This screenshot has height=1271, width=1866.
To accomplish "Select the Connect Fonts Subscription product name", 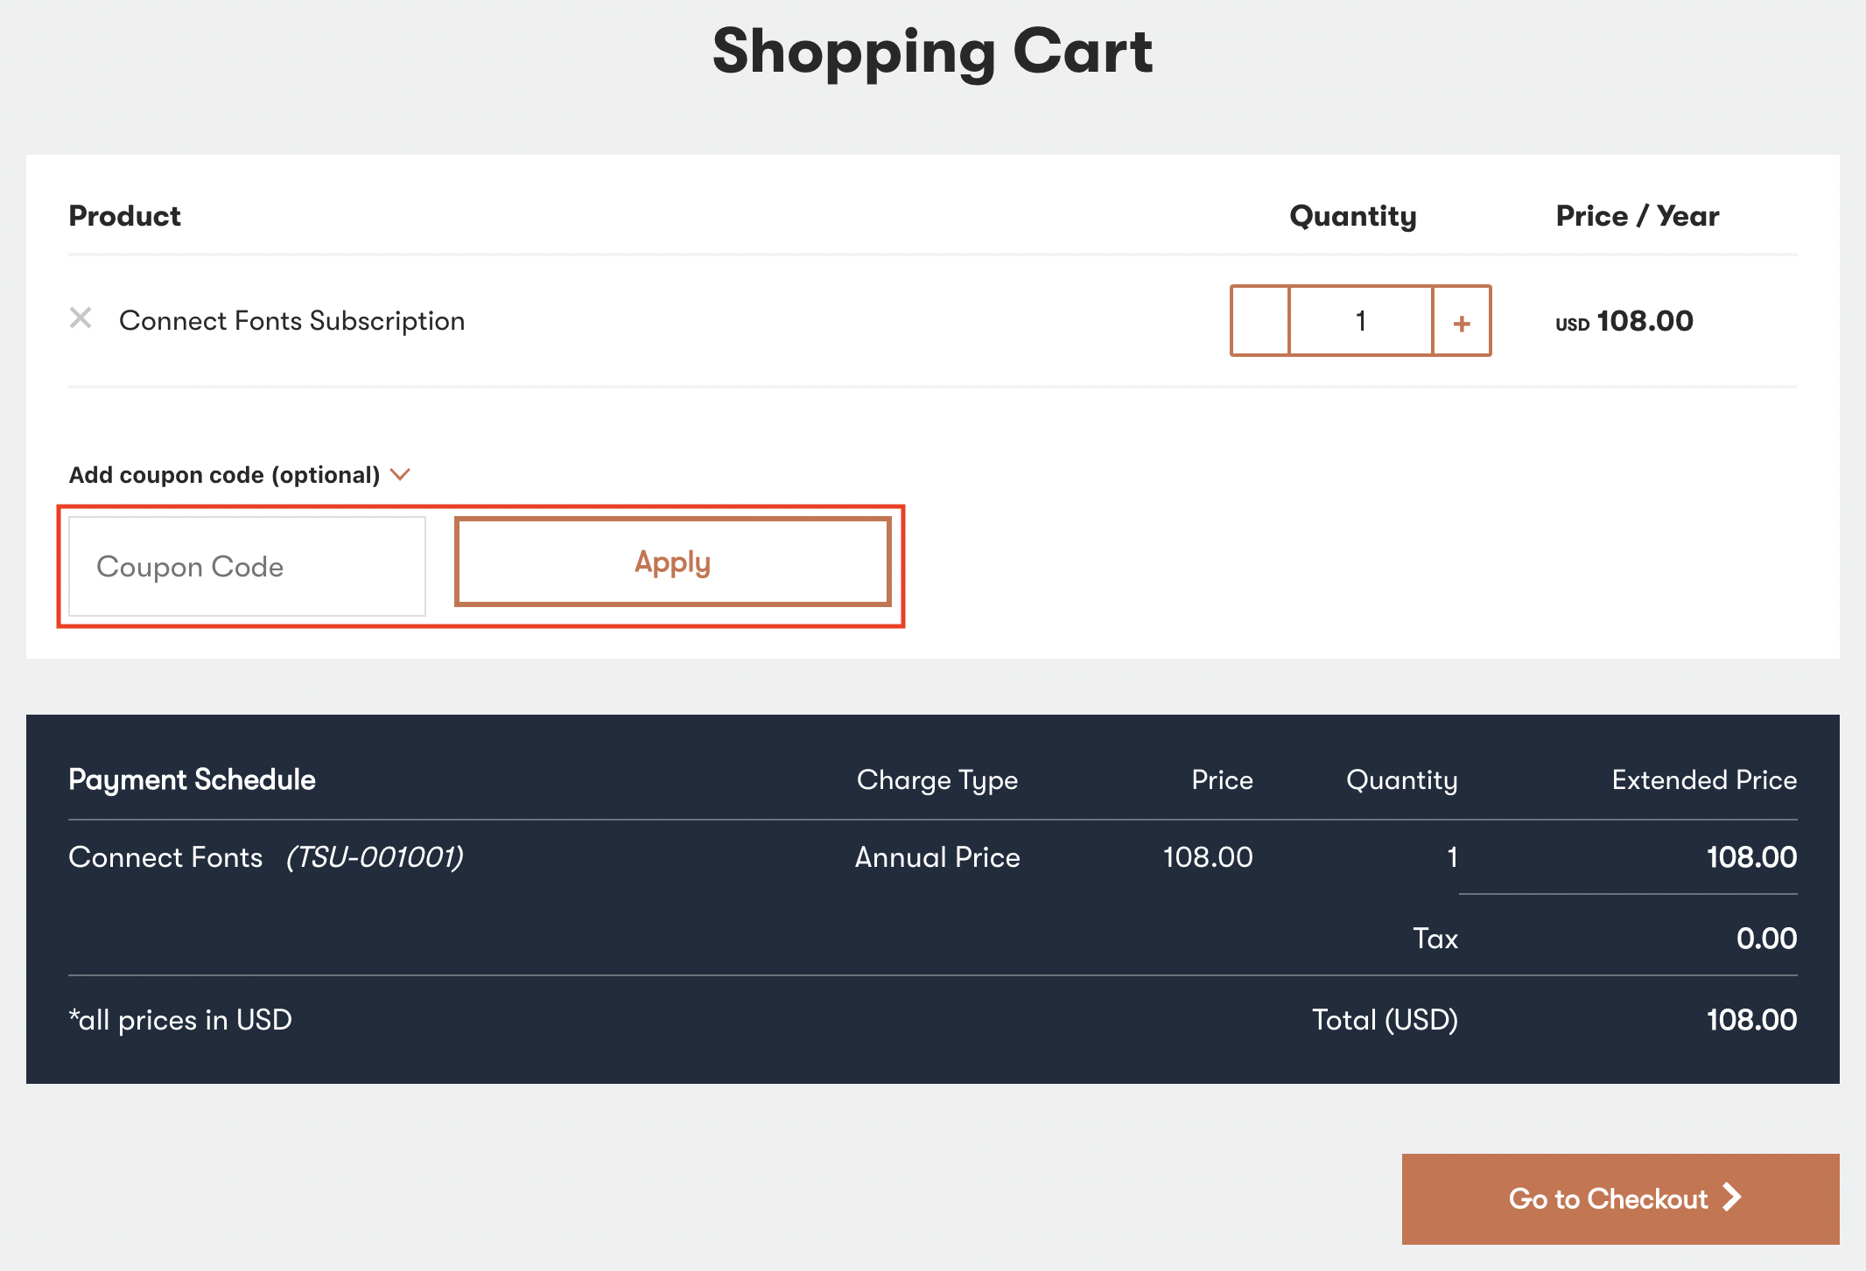I will [x=291, y=320].
